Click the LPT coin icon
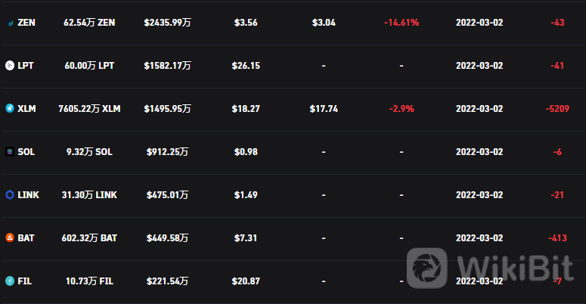The height and width of the screenshot is (304, 586). 10,66
